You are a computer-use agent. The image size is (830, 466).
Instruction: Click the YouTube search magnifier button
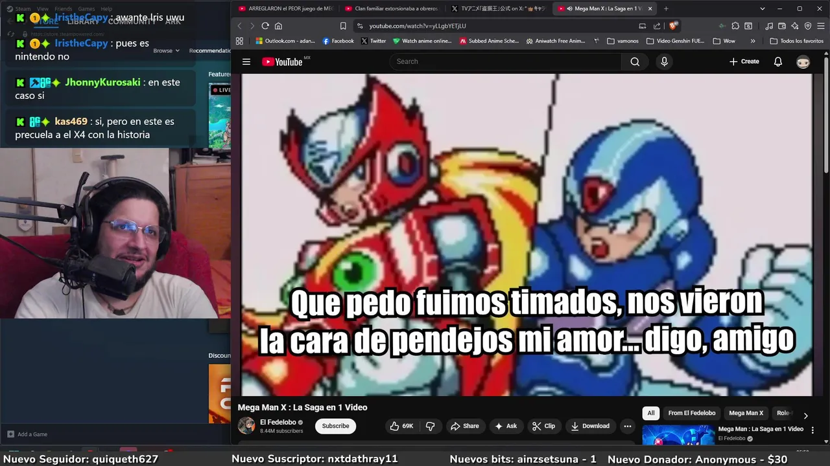(x=635, y=61)
